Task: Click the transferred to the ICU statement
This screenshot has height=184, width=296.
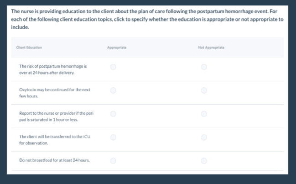Action: click(x=55, y=140)
